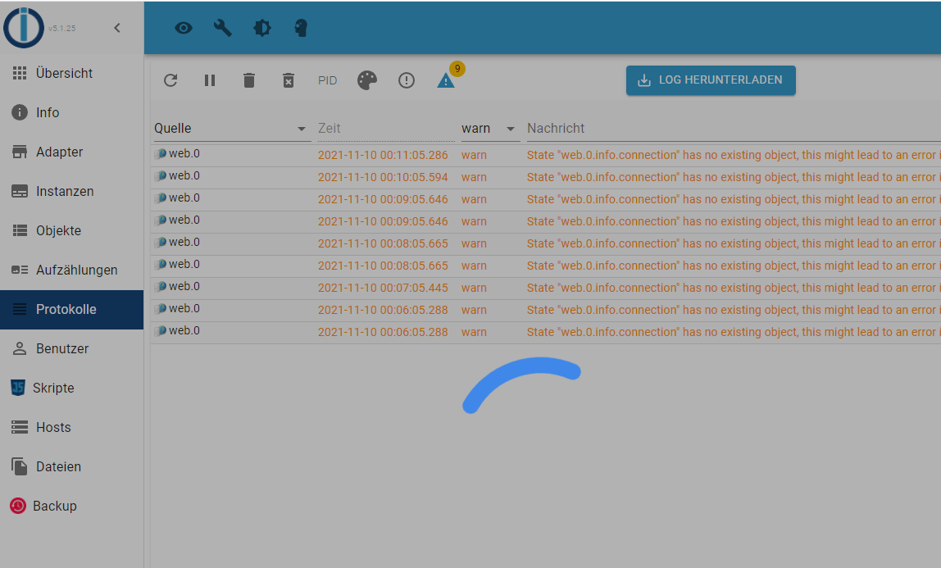Image resolution: width=941 pixels, height=568 pixels.
Task: Open Hosts in the sidebar
Action: [72, 427]
